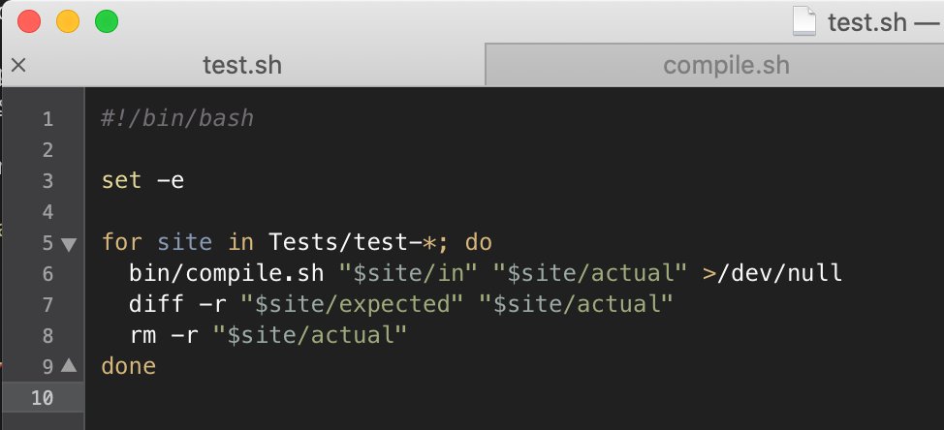Click line number 1 in the gutter
944x430 pixels.
tap(47, 119)
